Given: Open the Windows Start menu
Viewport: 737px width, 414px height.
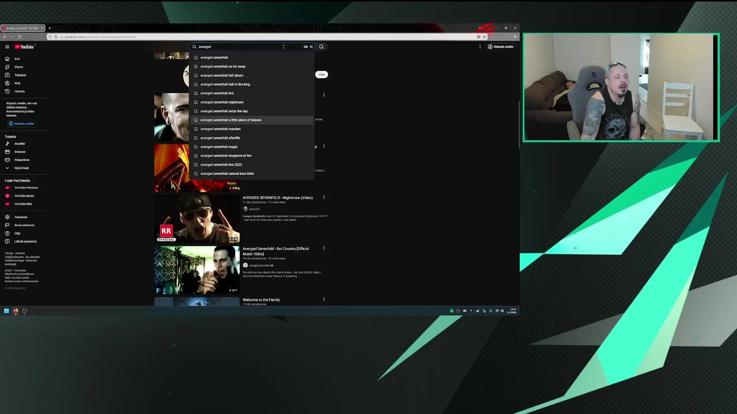Looking at the screenshot, I should tap(6, 311).
